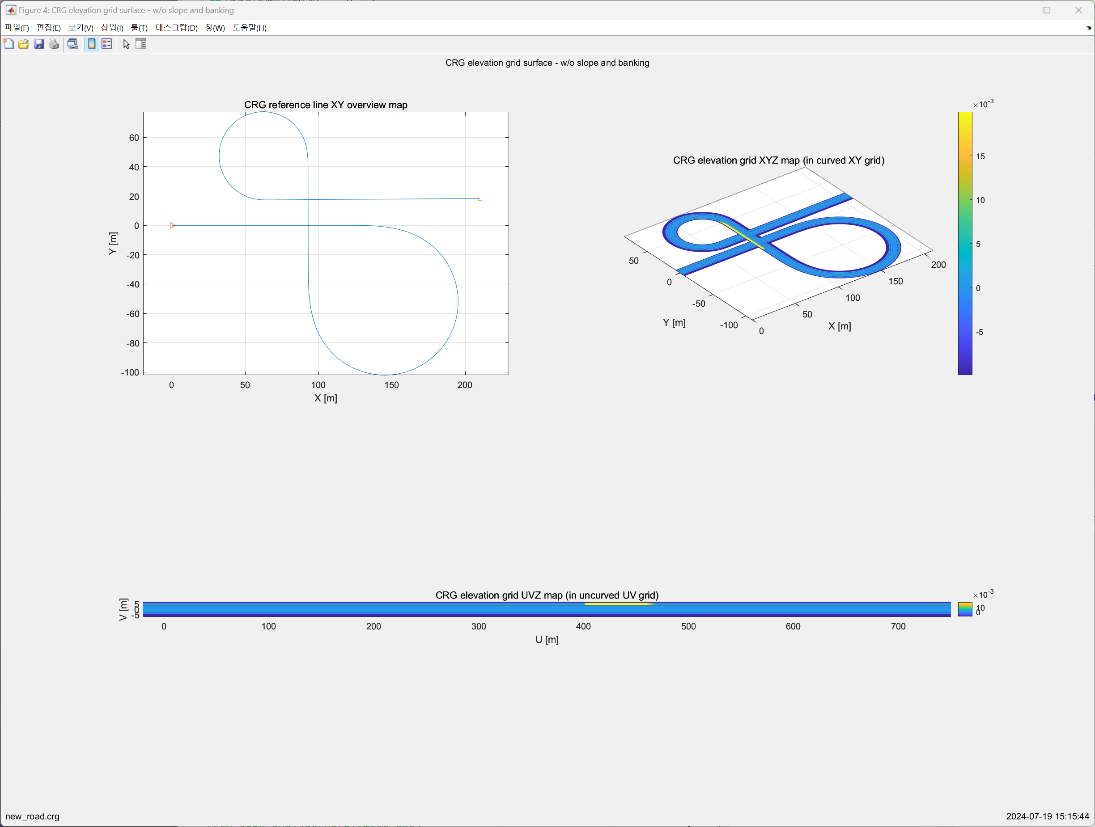Click the title 'CRG elevation grid UVZ map (in uncurved UV grid)'

coord(547,595)
